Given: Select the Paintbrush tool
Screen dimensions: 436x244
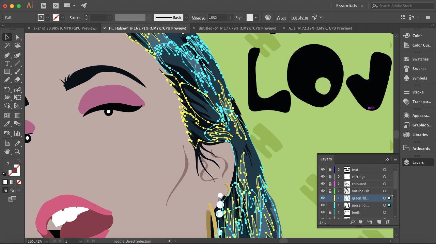Looking at the screenshot, I should point(18,71).
